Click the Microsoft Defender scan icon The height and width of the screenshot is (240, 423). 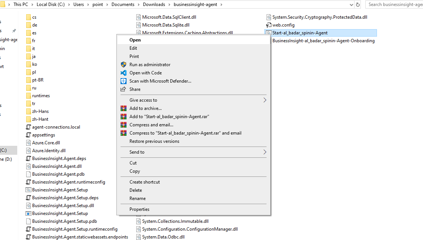click(x=123, y=81)
